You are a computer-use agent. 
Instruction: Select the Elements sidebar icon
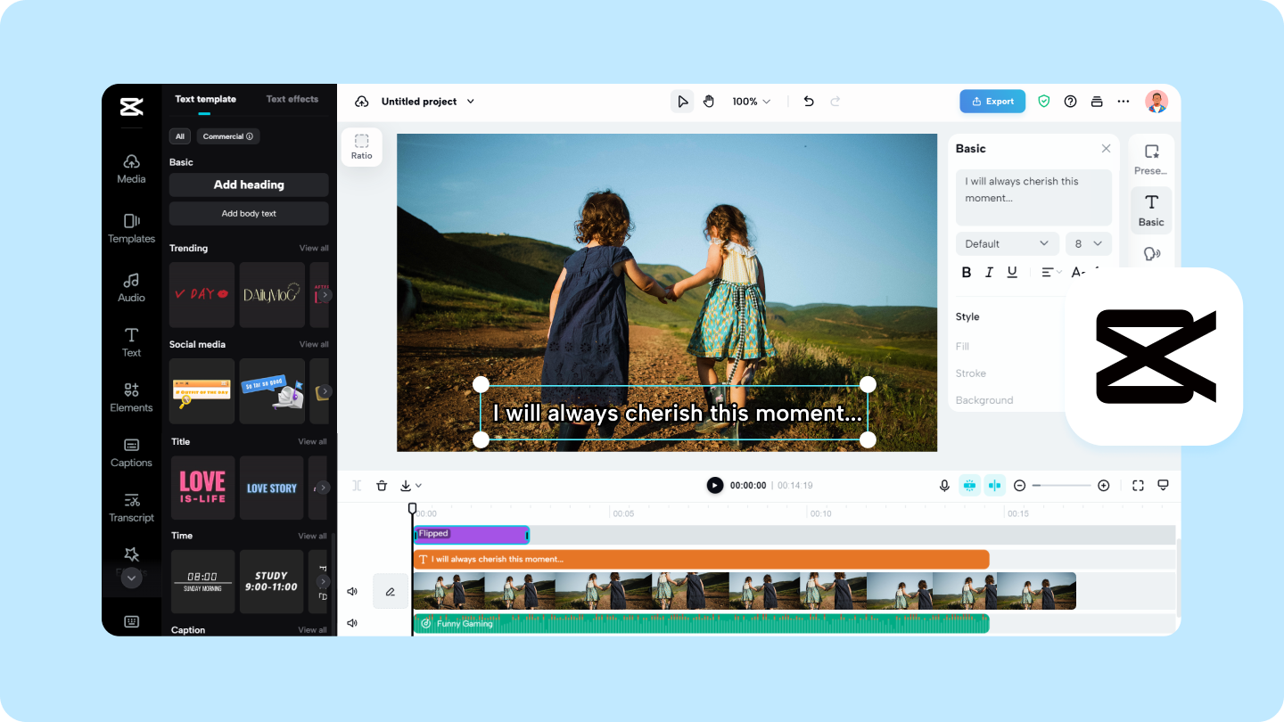tap(131, 397)
